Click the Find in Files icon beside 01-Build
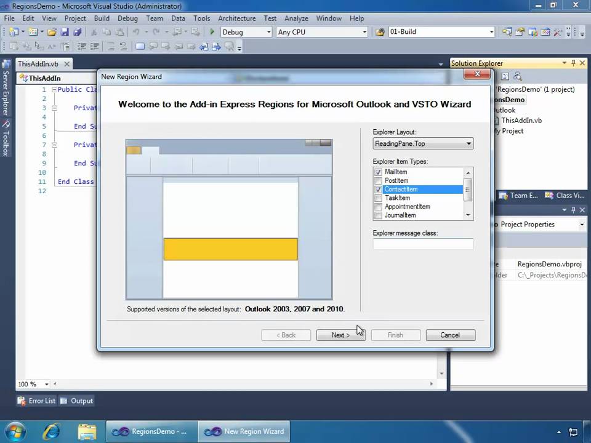 [x=380, y=32]
